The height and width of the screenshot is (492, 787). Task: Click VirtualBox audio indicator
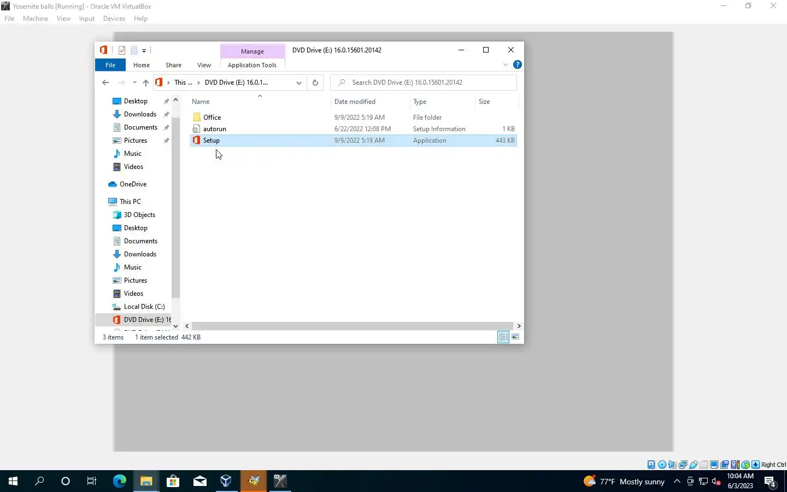(672, 465)
